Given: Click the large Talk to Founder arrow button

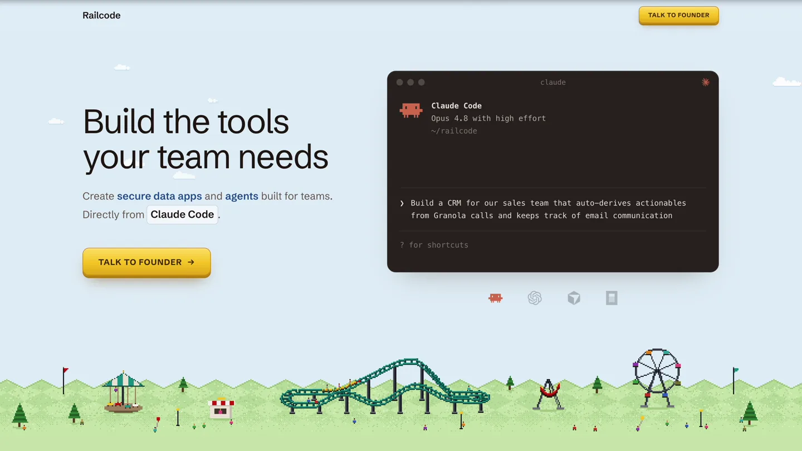Looking at the screenshot, I should pos(146,262).
